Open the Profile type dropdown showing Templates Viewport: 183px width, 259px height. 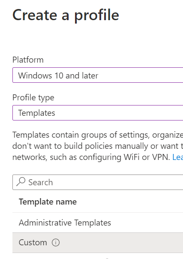(x=98, y=113)
